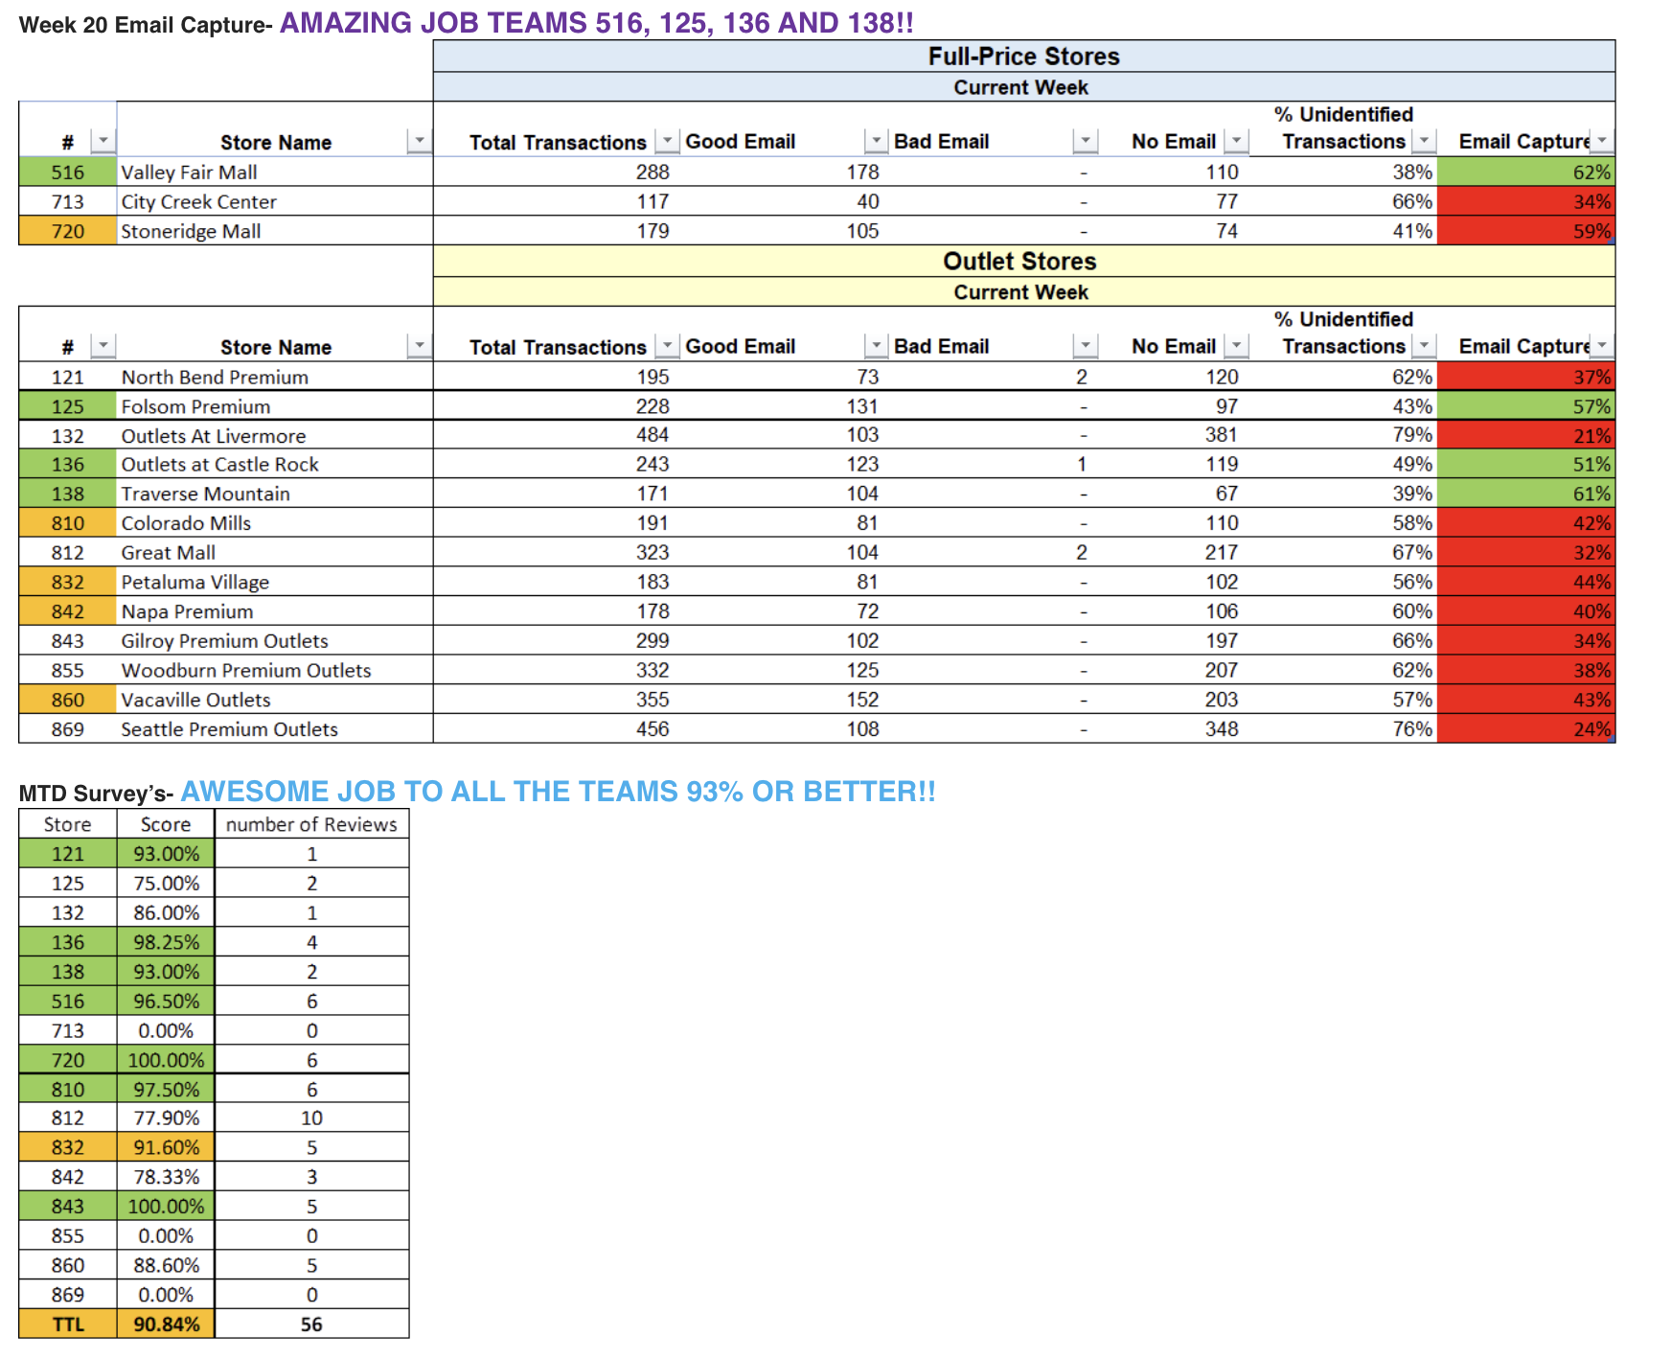Select the 10 reviews cell for store 812
Viewport: 1671px width, 1359px height.
pos(311,1117)
